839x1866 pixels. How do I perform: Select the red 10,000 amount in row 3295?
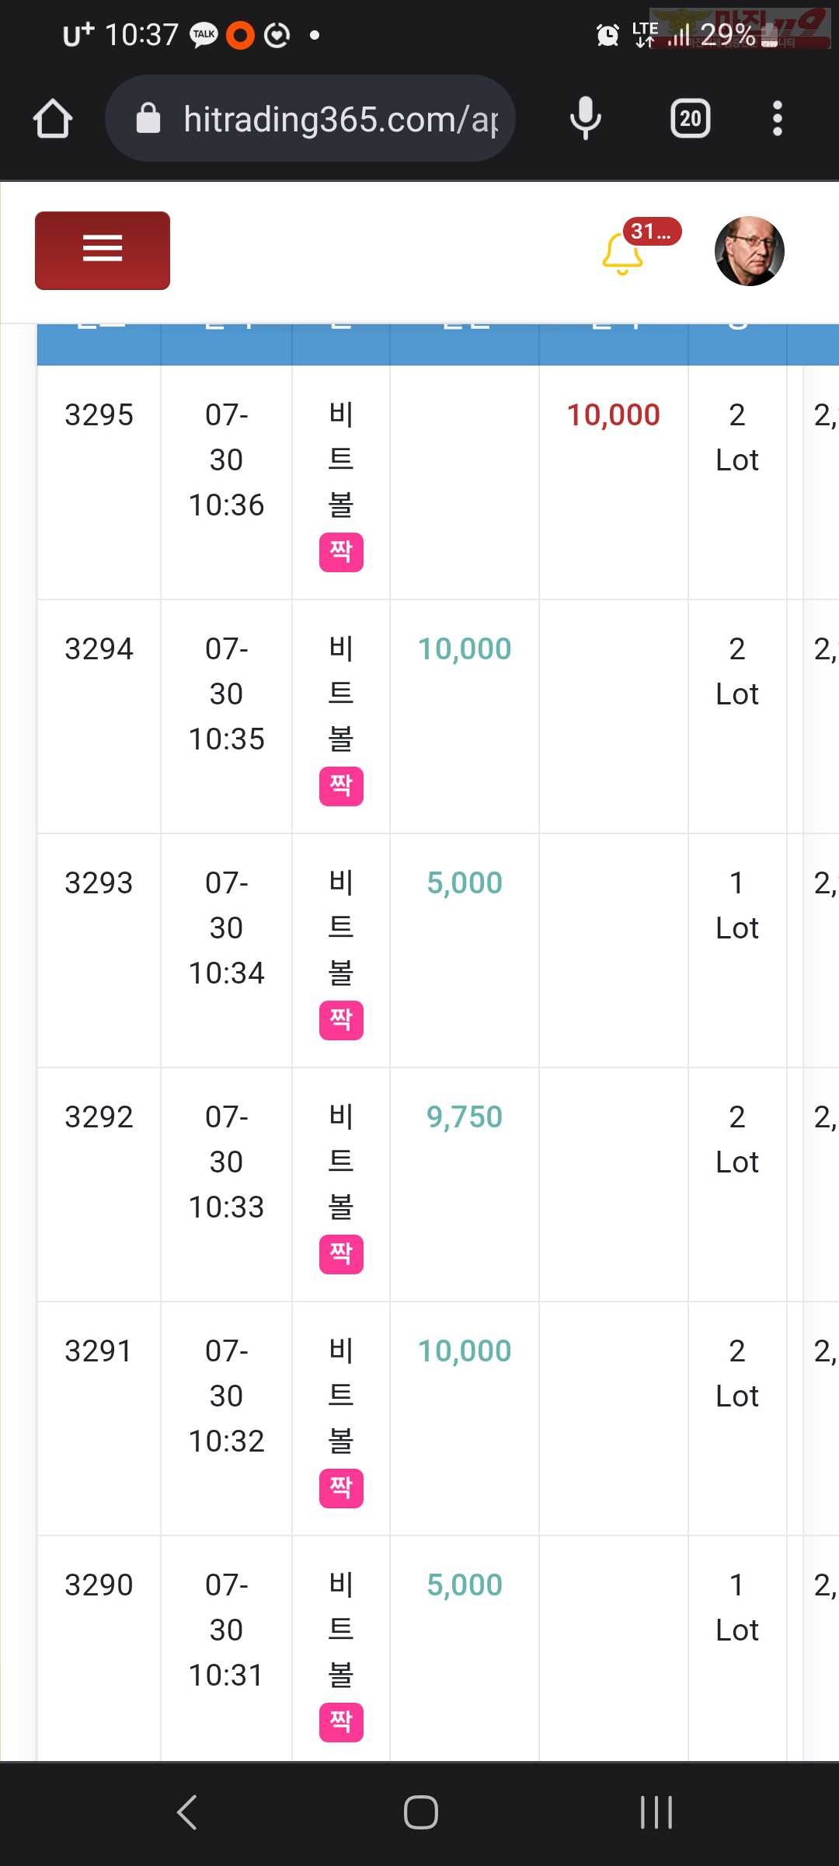point(614,415)
